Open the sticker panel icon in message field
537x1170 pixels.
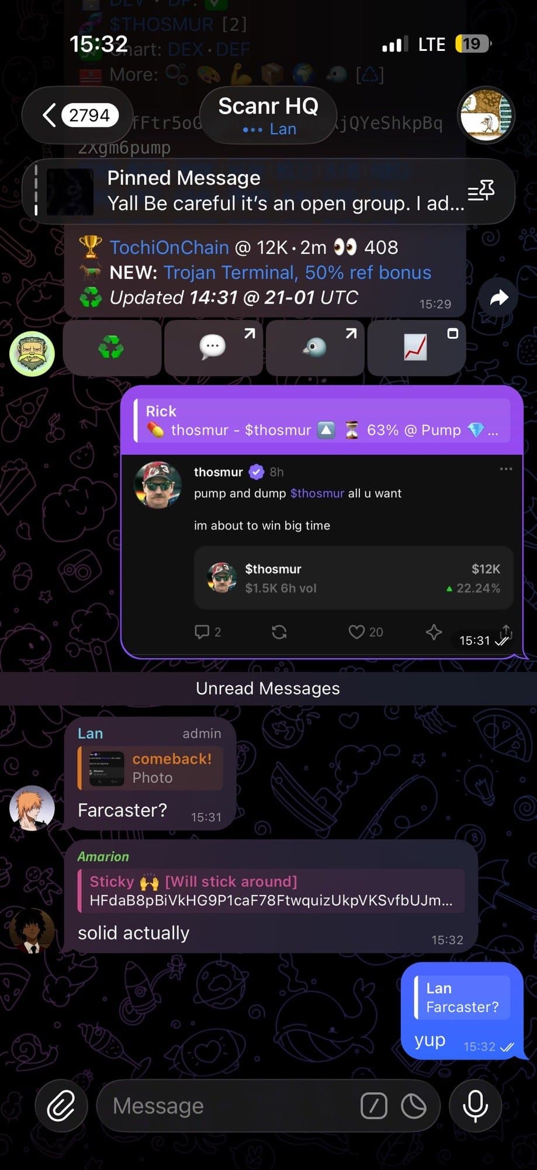[x=414, y=1106]
